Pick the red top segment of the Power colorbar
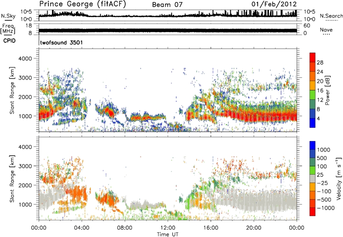Viewport: 343px width, 237px height. coord(313,57)
